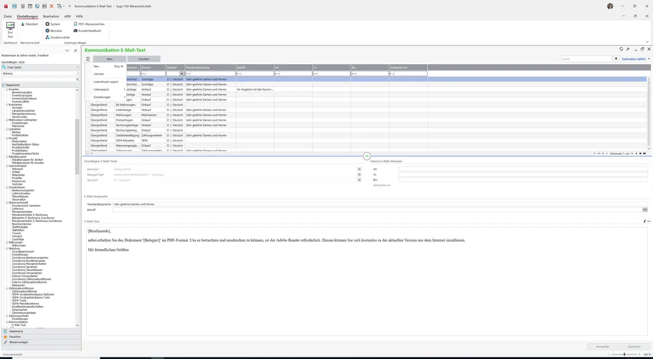This screenshot has width=653, height=359.
Task: Click the hamburger menu icon beside Neu
Action: [88, 59]
